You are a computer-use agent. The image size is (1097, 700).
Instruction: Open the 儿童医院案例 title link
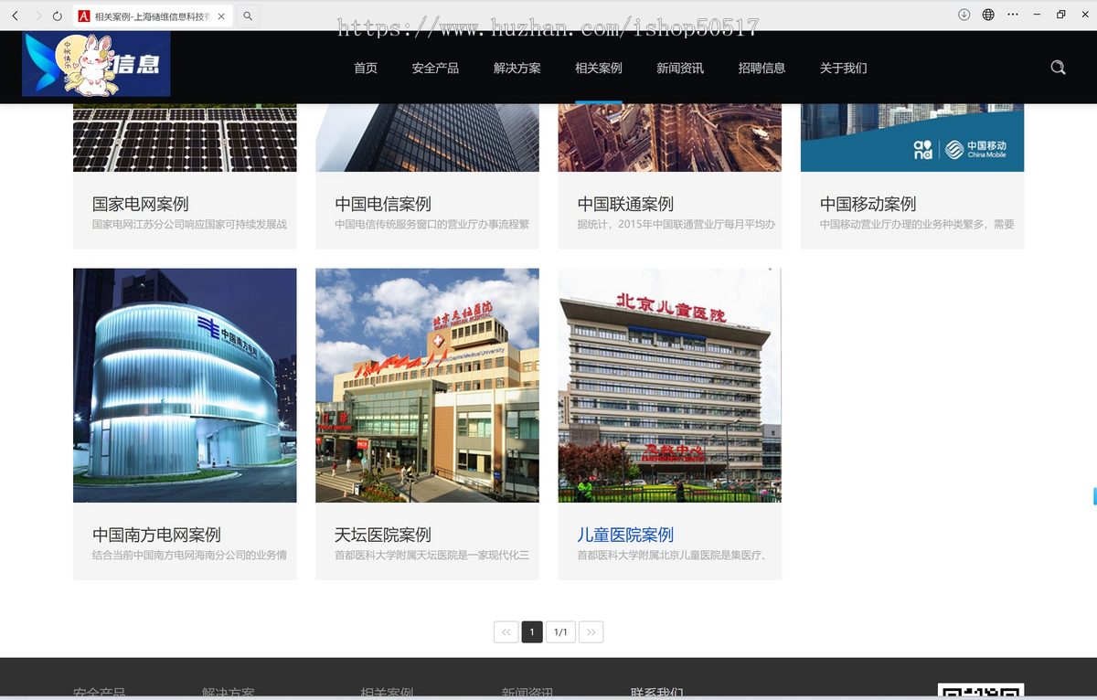pos(625,535)
